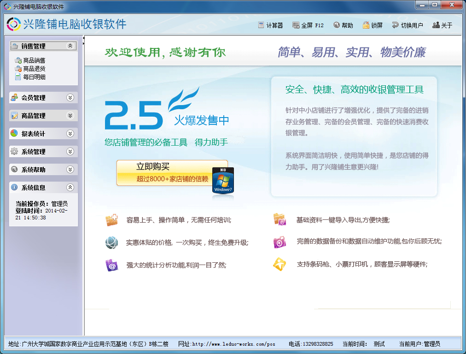
Task: Select the 系统管理 section header
Action: (43, 151)
